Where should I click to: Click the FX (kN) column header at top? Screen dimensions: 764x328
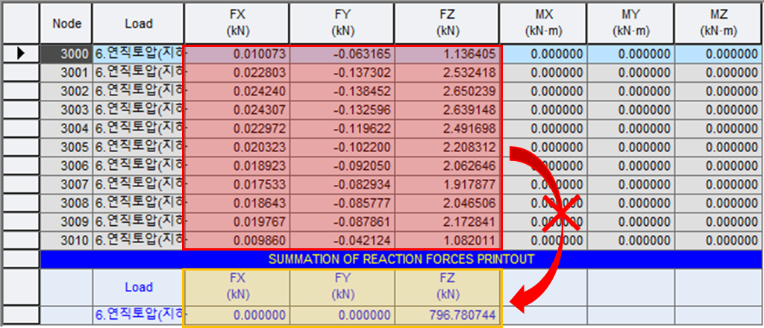tap(237, 23)
